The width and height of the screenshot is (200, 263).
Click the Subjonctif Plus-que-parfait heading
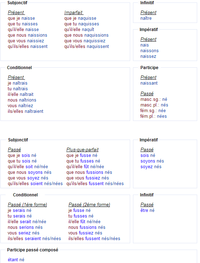tap(83, 149)
